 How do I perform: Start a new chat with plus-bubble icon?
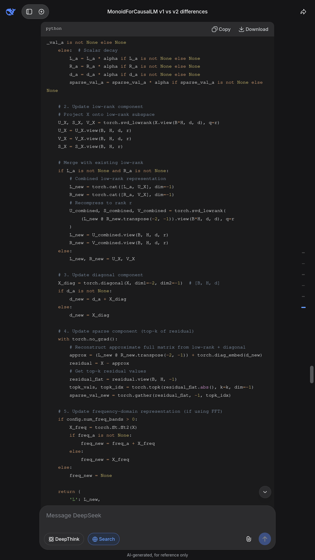click(41, 12)
